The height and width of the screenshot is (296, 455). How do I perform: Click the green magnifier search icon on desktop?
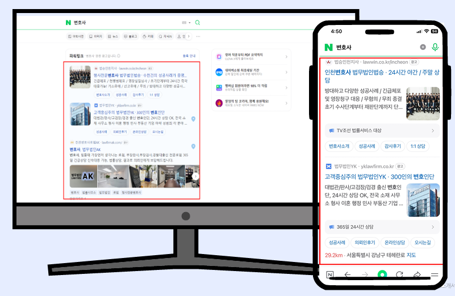click(x=198, y=23)
